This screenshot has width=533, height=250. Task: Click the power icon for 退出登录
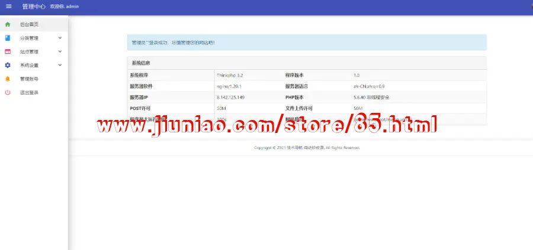point(8,92)
